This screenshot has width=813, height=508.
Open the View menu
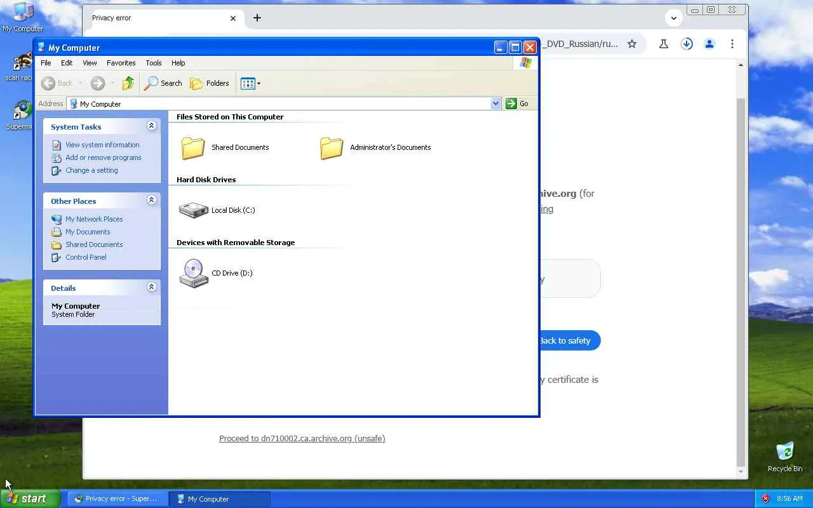[x=90, y=63]
